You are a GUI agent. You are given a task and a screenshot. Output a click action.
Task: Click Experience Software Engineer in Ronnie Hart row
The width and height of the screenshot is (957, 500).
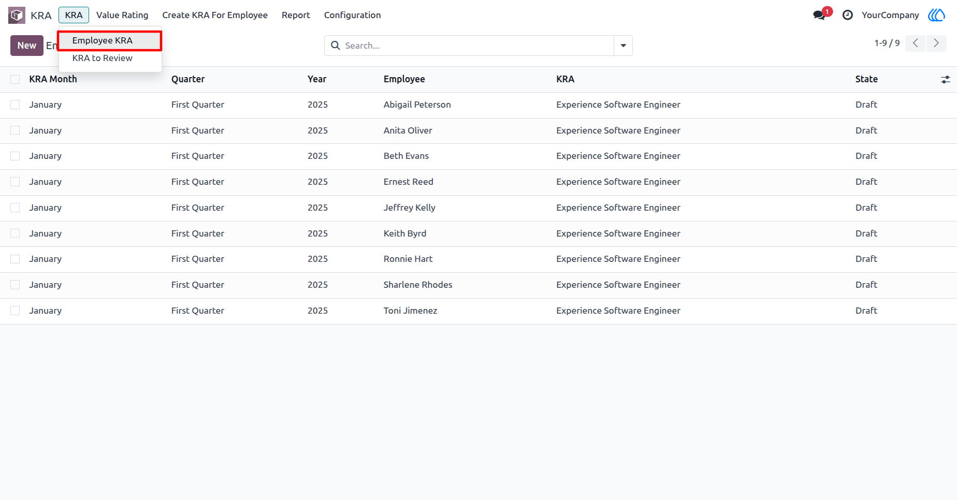click(x=618, y=259)
